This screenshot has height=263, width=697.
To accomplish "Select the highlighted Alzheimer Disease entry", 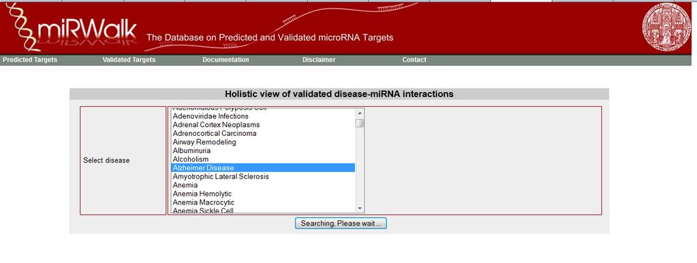I will coord(263,168).
